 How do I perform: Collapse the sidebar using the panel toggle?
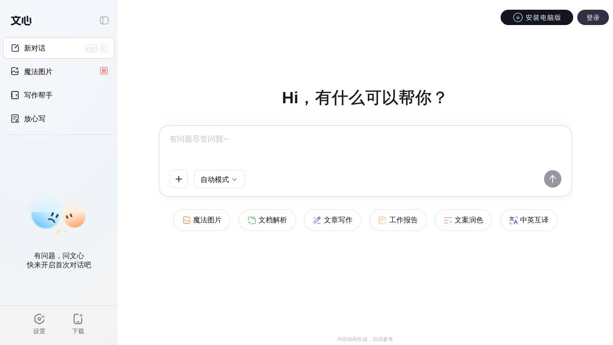pos(104,20)
